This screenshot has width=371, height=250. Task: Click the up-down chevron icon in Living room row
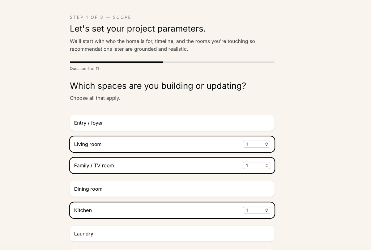266,144
